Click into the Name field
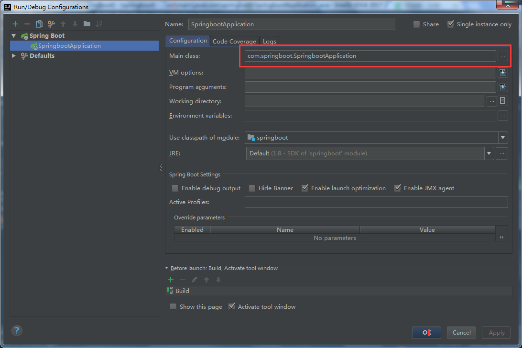The image size is (522, 348). (292, 24)
